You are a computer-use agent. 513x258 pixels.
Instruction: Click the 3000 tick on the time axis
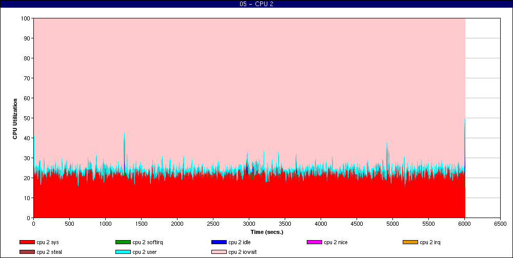tap(249, 224)
